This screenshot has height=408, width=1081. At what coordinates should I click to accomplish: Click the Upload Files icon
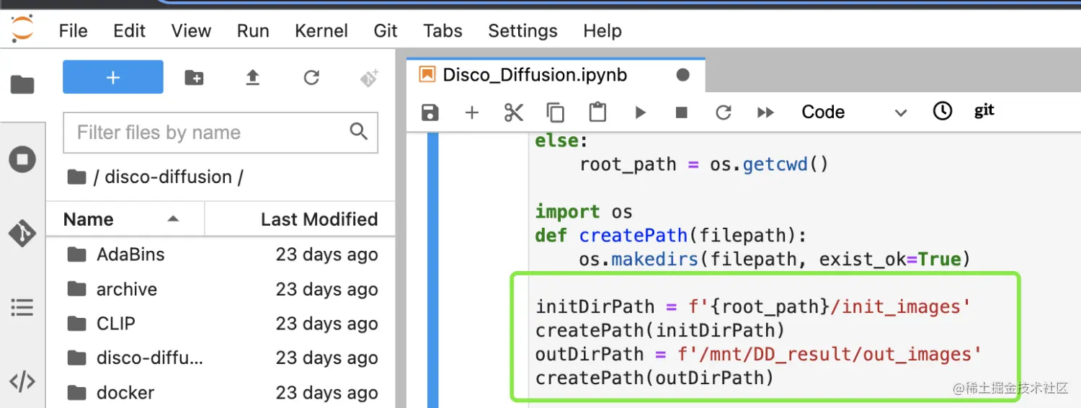coord(252,78)
